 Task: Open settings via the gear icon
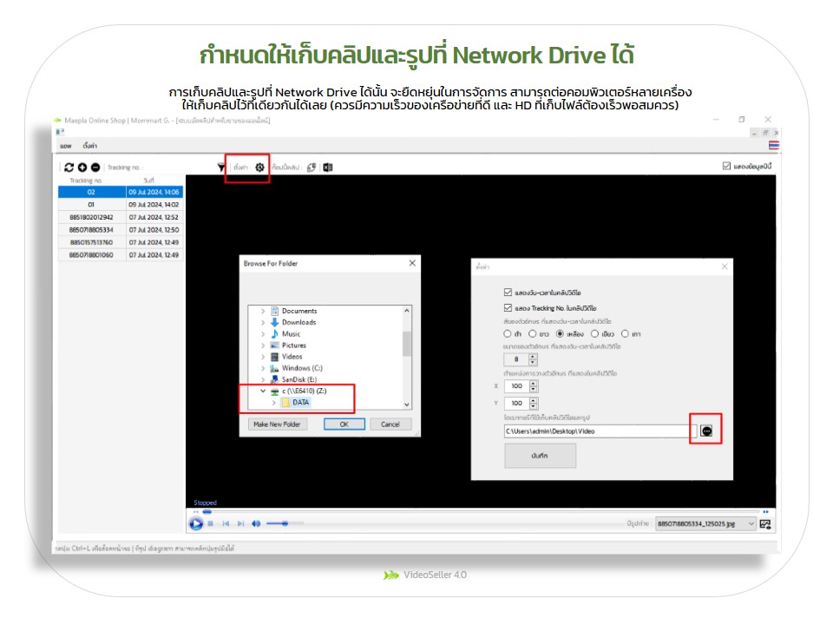259,168
